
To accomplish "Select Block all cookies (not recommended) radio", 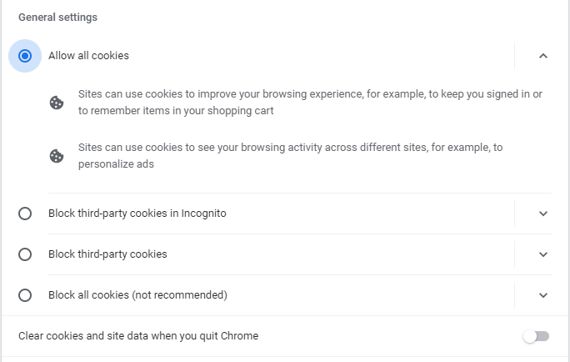I will [25, 295].
